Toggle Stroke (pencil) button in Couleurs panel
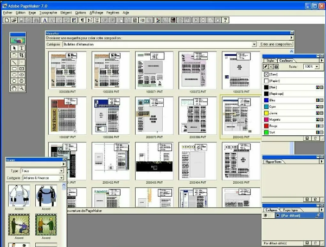This screenshot has height=247, width=326. pyautogui.click(x=265, y=67)
